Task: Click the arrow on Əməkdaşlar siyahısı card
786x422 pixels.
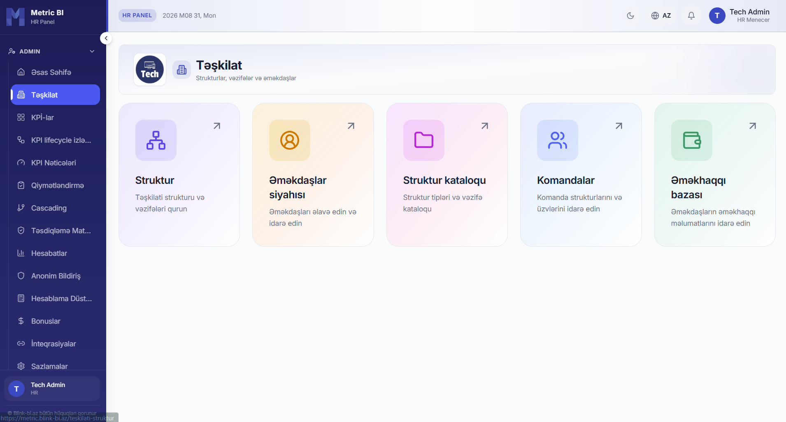Action: (x=351, y=126)
